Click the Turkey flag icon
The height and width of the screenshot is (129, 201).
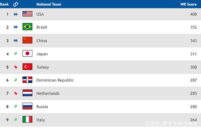tap(27, 67)
